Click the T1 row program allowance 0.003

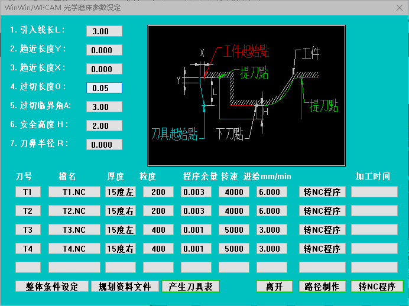(196, 192)
